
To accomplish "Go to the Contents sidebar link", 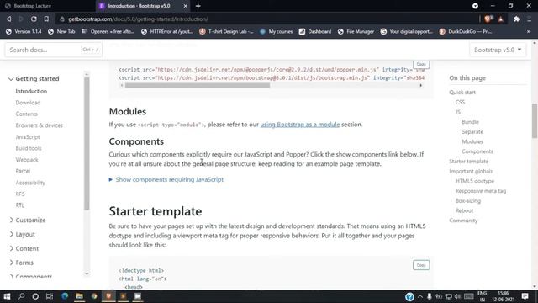I will (x=26, y=114).
